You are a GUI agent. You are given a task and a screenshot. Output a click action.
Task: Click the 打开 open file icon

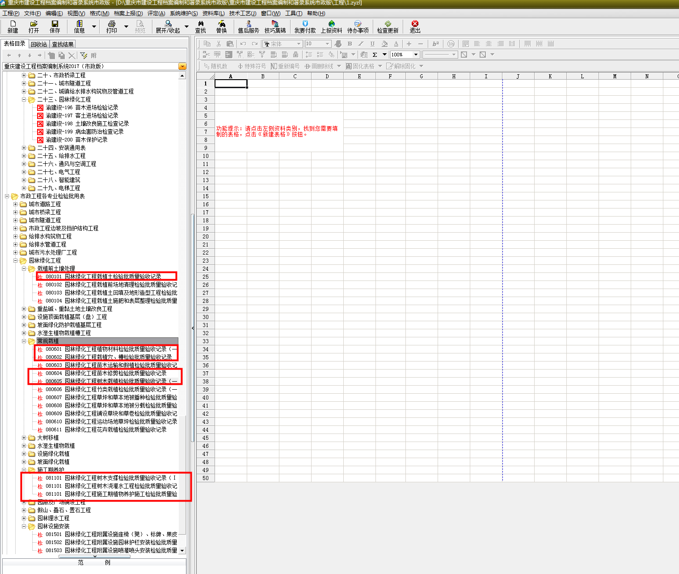34,26
